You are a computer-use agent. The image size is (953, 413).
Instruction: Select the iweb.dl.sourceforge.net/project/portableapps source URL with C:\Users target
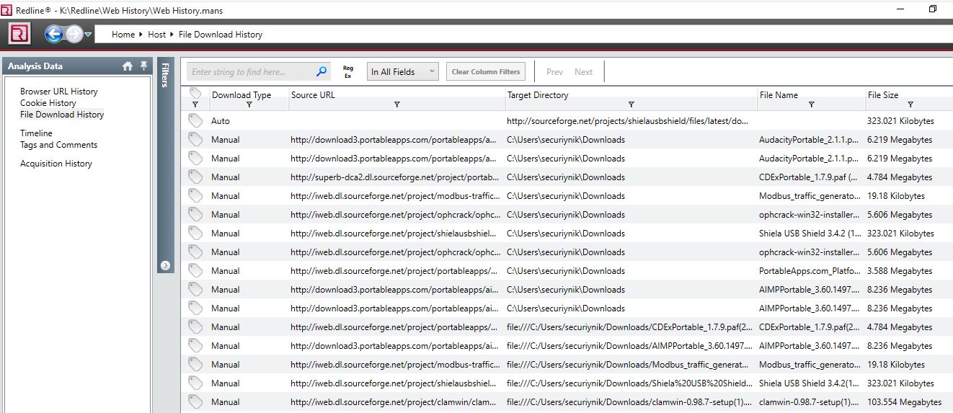tap(394, 271)
